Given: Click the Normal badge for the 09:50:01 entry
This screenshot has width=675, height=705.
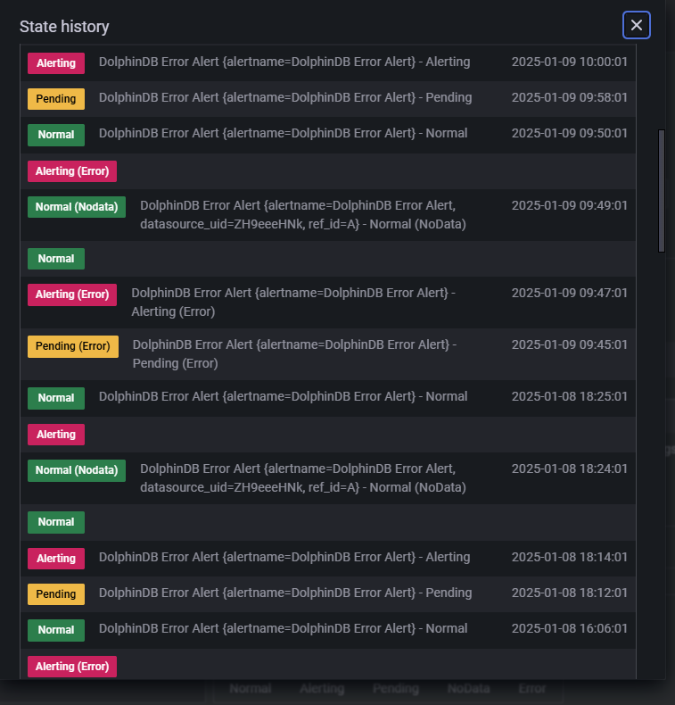Looking at the screenshot, I should (56, 135).
